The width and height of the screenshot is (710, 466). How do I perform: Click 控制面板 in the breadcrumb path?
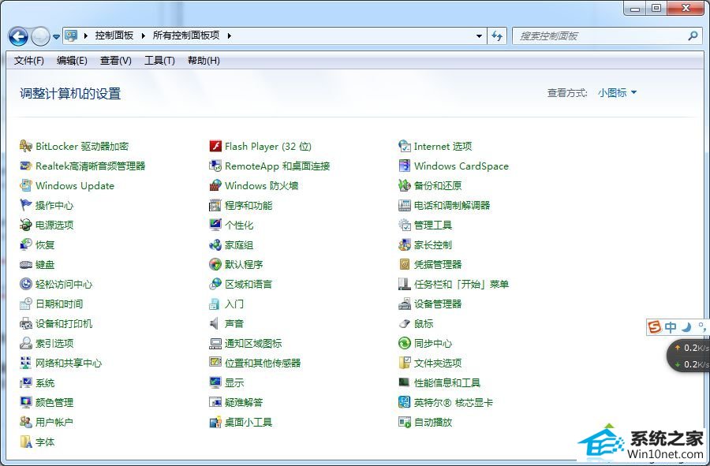(114, 35)
